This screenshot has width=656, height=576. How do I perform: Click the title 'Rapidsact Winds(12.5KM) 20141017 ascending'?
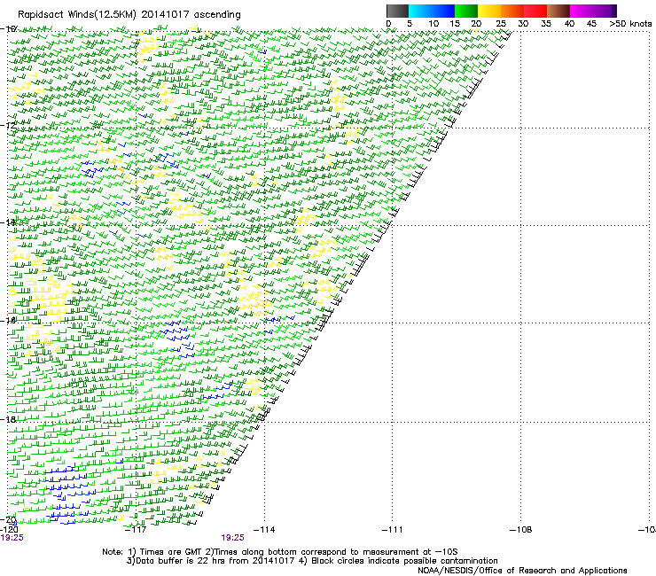[129, 15]
